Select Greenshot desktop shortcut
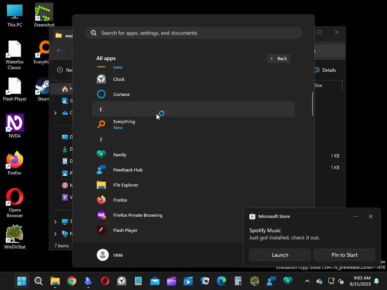This screenshot has height=290, width=387. [x=44, y=15]
